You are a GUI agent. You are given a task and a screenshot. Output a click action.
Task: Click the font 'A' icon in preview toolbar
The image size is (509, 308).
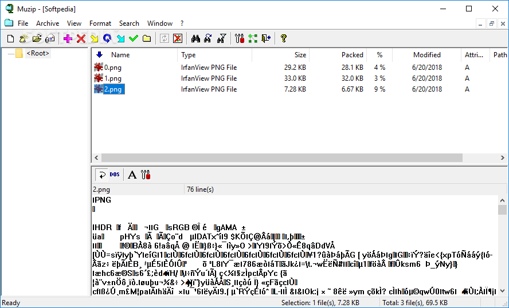tap(132, 175)
